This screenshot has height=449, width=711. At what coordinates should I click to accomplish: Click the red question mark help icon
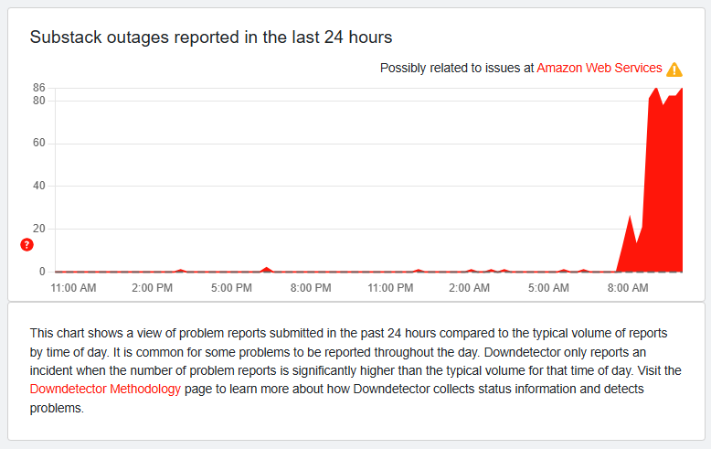click(x=27, y=245)
